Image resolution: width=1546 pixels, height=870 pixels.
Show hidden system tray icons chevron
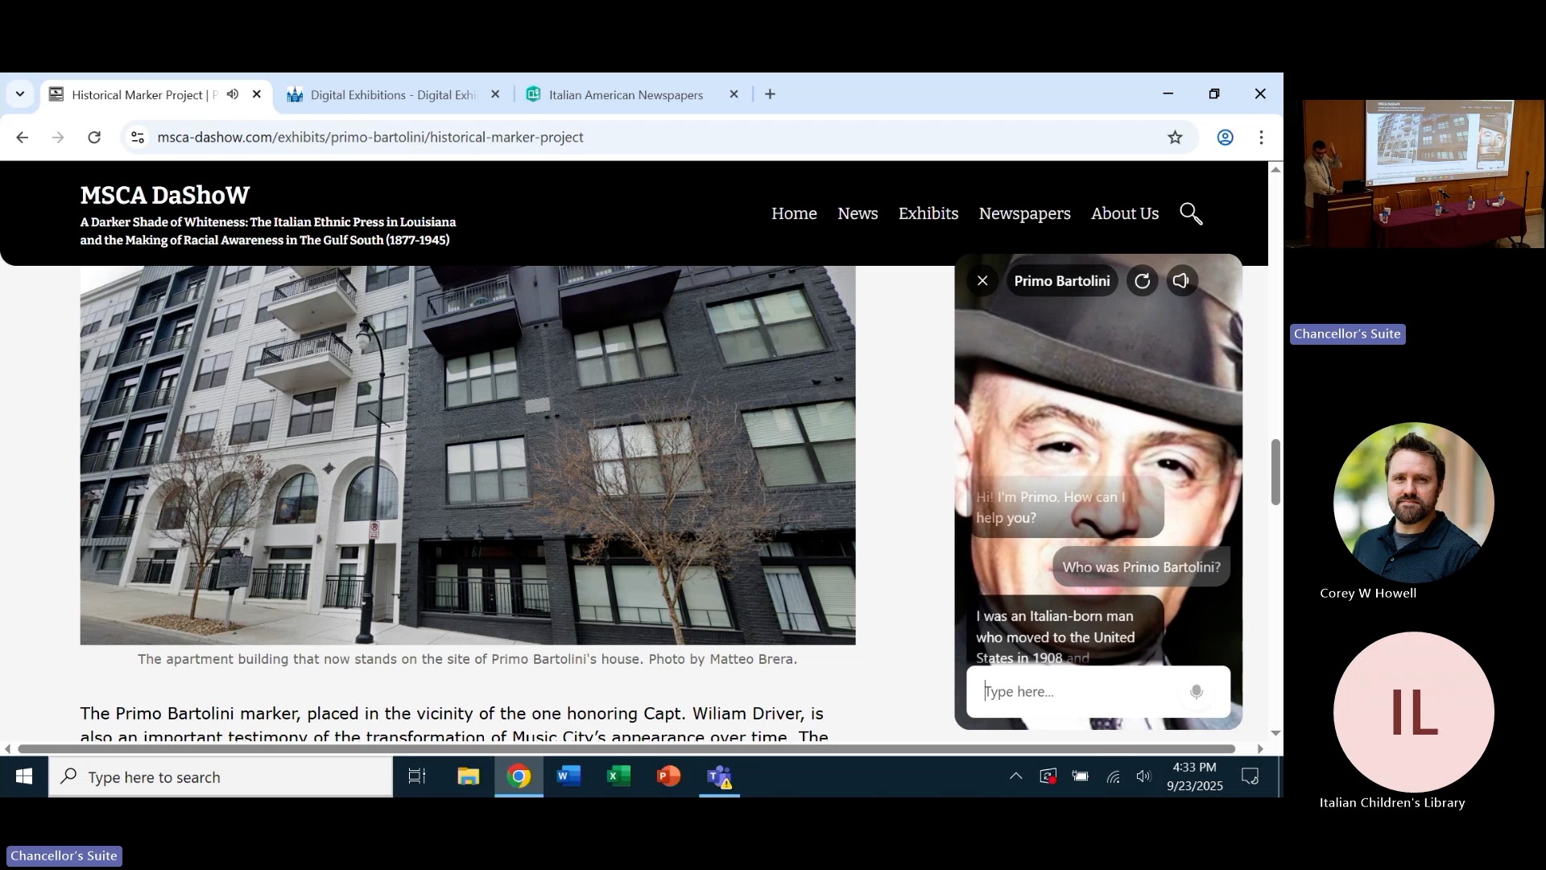[1015, 777]
